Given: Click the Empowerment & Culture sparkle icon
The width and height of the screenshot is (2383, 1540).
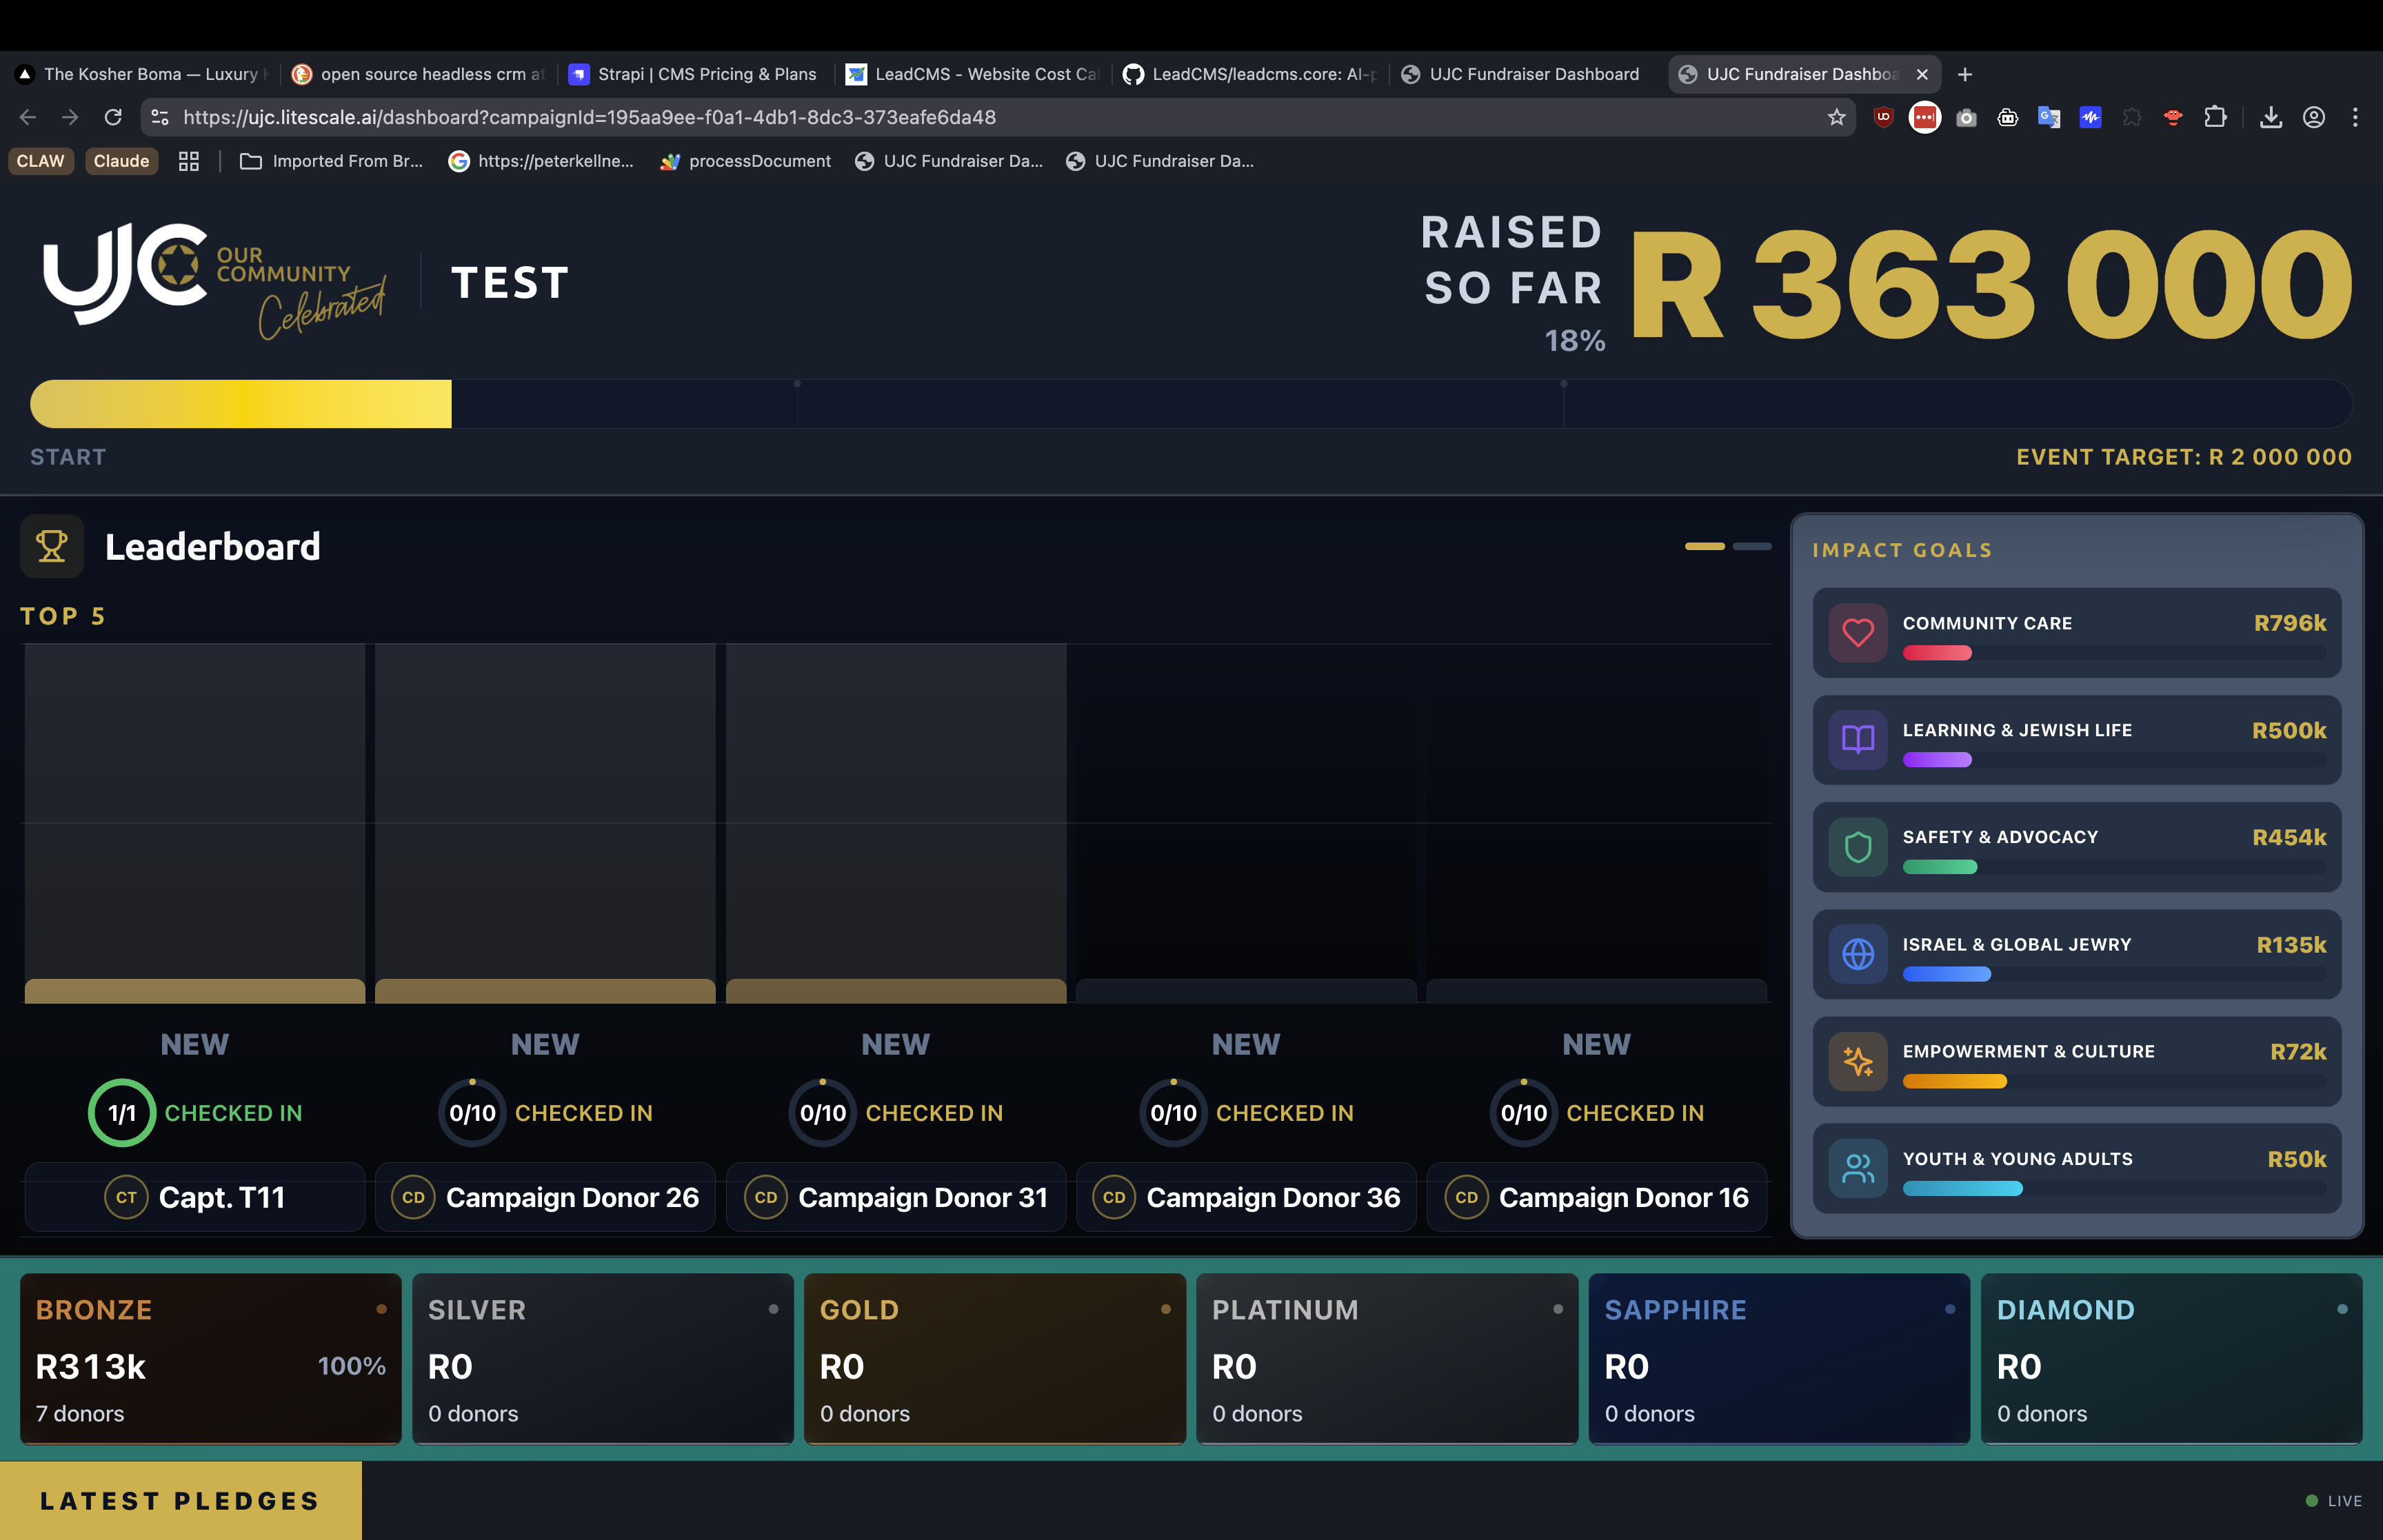Looking at the screenshot, I should point(1858,1061).
